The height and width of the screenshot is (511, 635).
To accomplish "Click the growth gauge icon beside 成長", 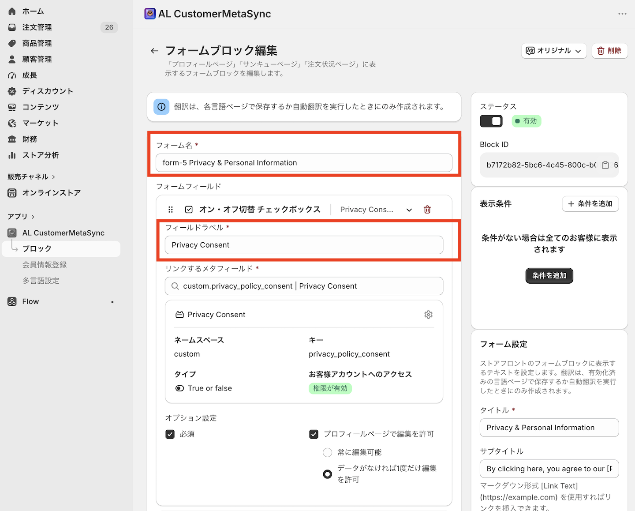I will pyautogui.click(x=12, y=75).
